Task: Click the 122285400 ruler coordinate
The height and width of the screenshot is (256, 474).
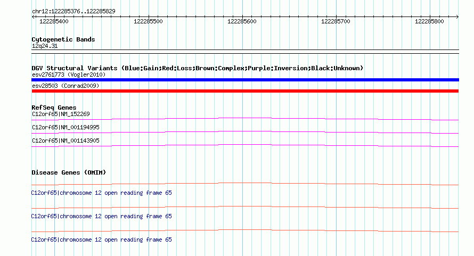Action: point(54,21)
